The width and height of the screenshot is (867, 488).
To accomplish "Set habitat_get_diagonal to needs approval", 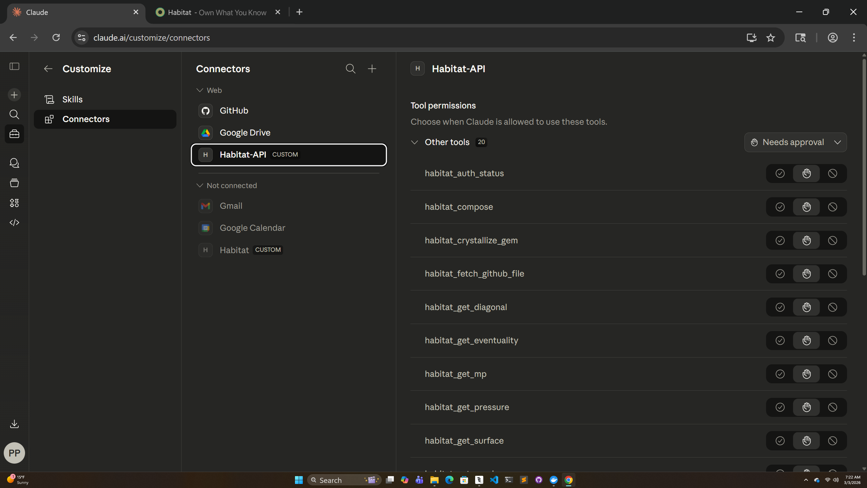I will point(806,307).
